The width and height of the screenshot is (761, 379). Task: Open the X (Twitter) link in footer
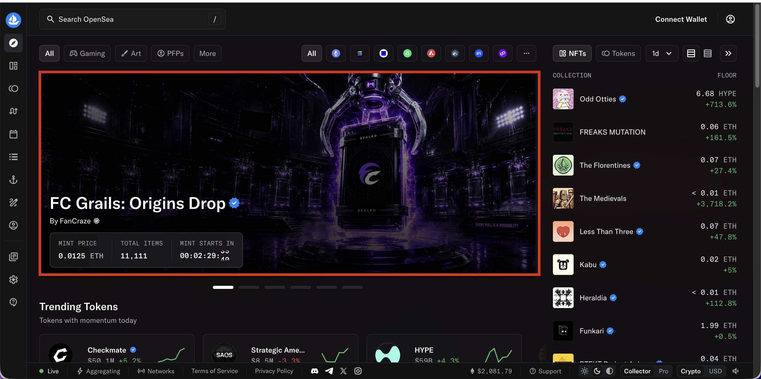click(x=343, y=371)
